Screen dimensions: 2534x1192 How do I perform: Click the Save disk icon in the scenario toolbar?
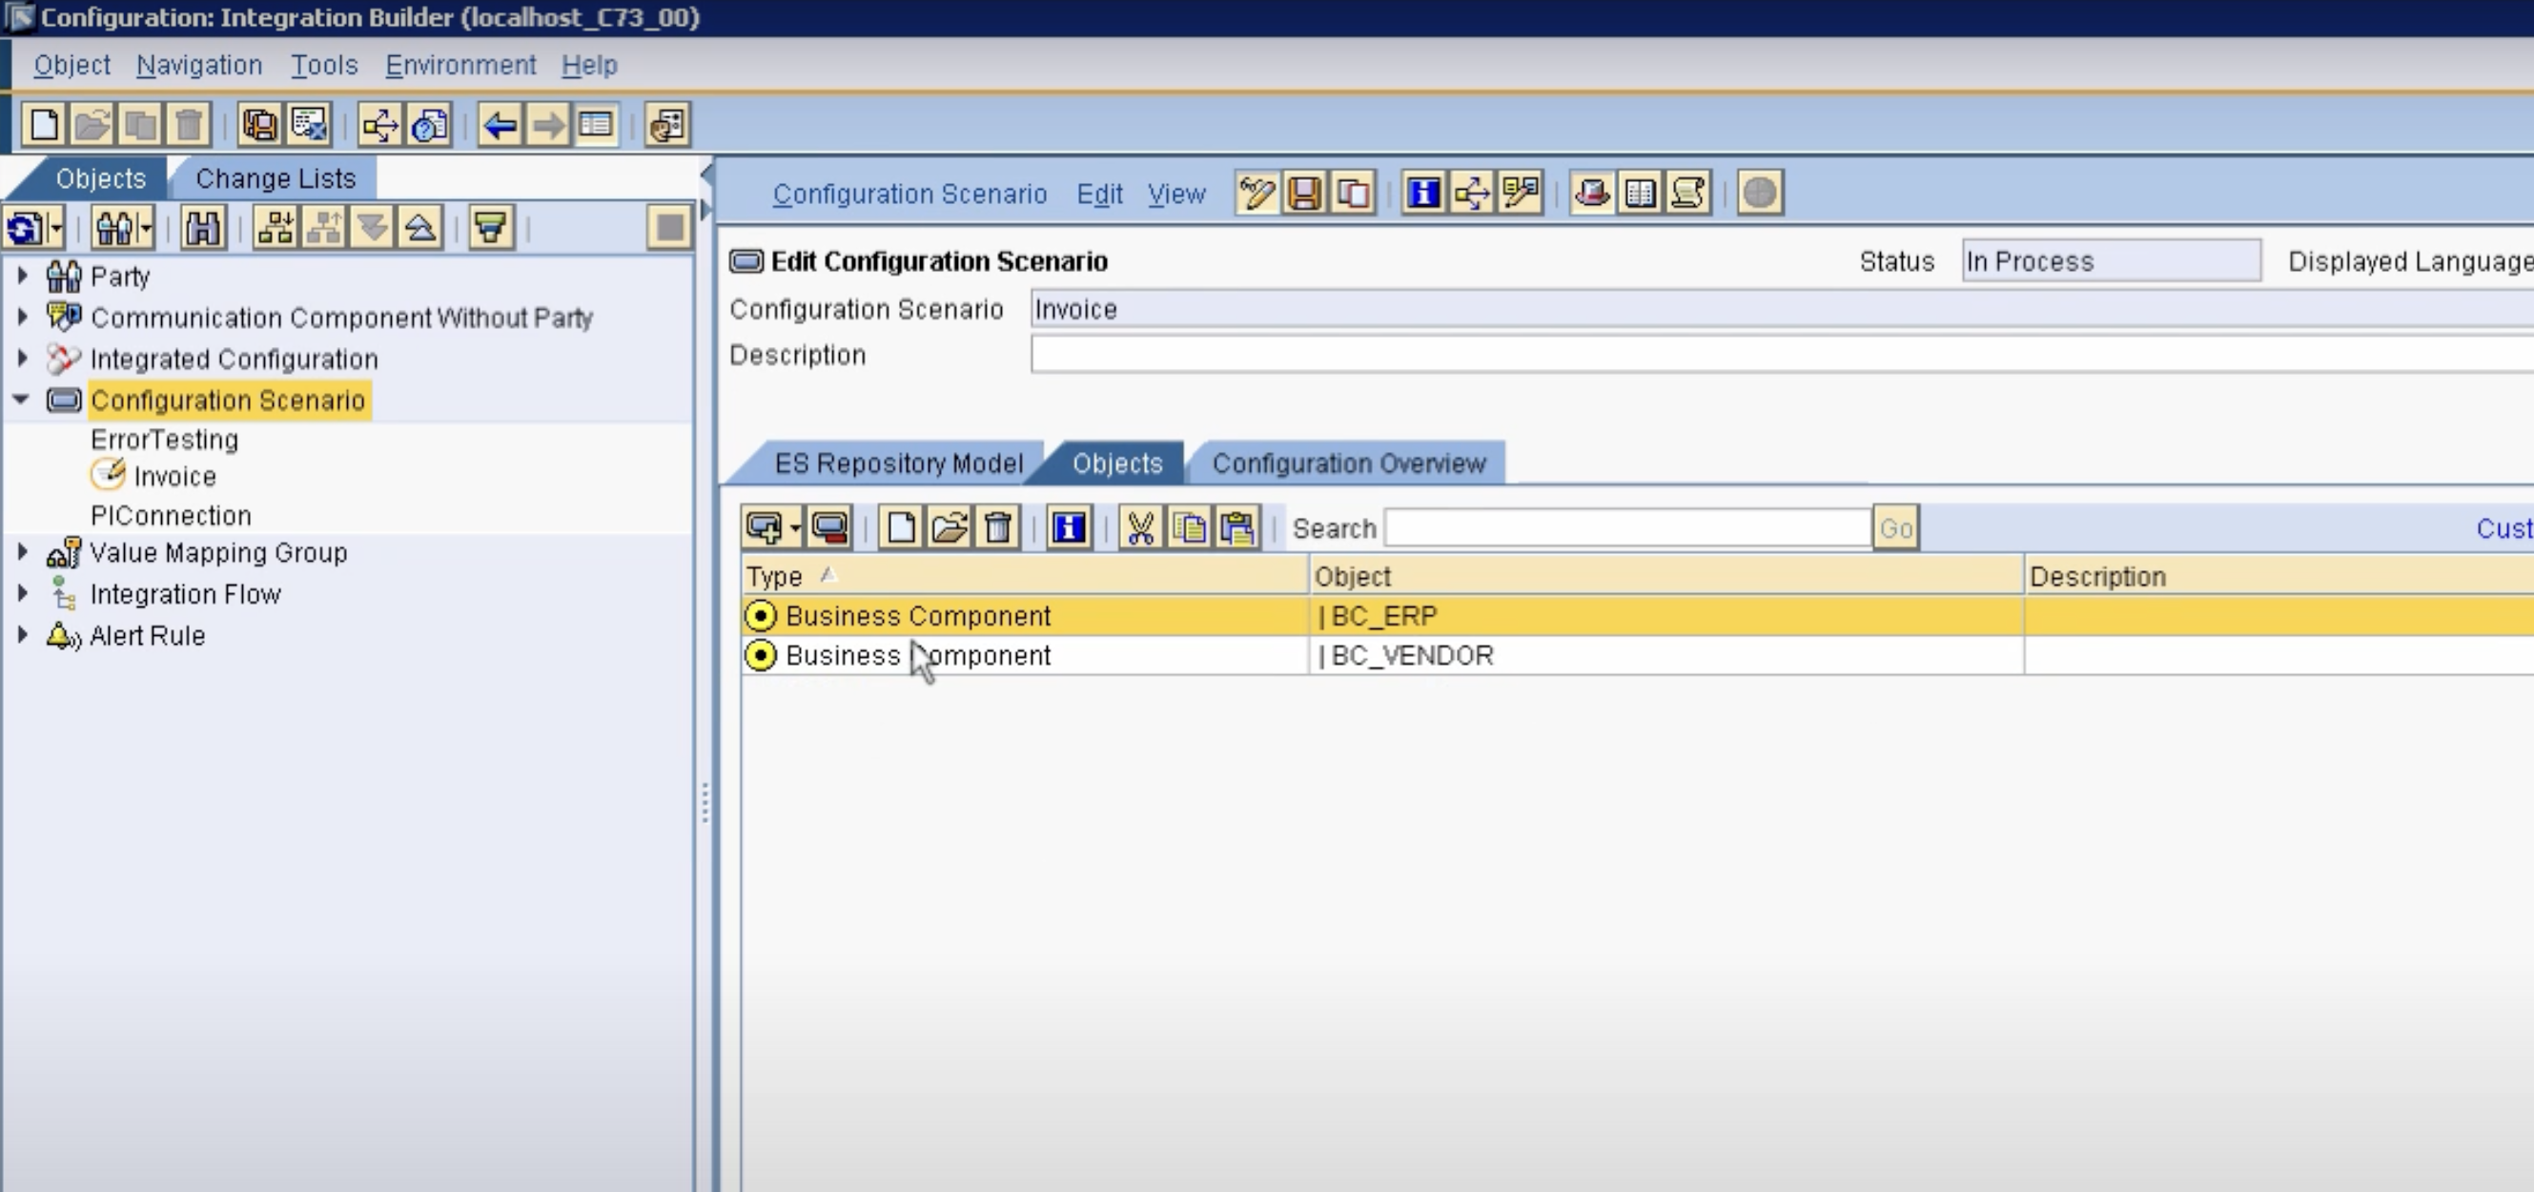tap(1304, 193)
